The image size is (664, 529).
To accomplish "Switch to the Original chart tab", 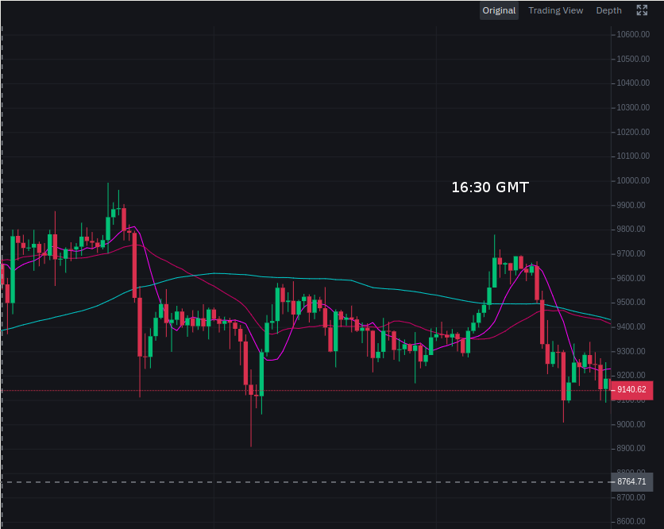I will (499, 10).
